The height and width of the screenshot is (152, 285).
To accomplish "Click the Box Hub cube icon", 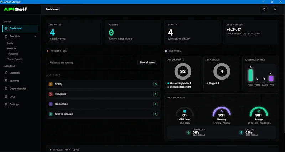I will pyautogui.click(x=6, y=36).
